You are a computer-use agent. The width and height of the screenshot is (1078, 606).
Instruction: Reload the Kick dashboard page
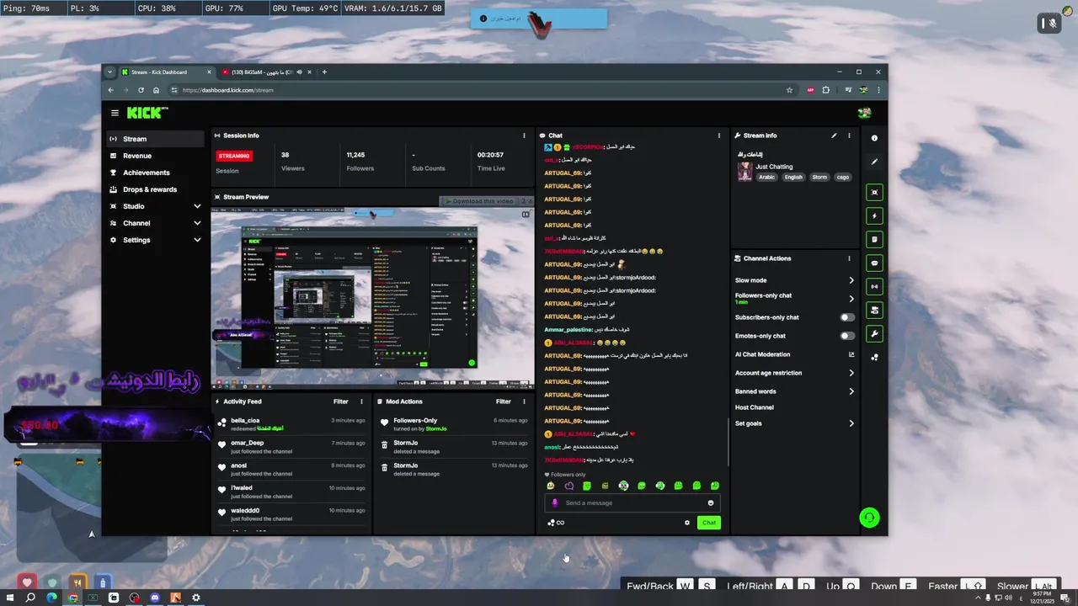(x=141, y=90)
